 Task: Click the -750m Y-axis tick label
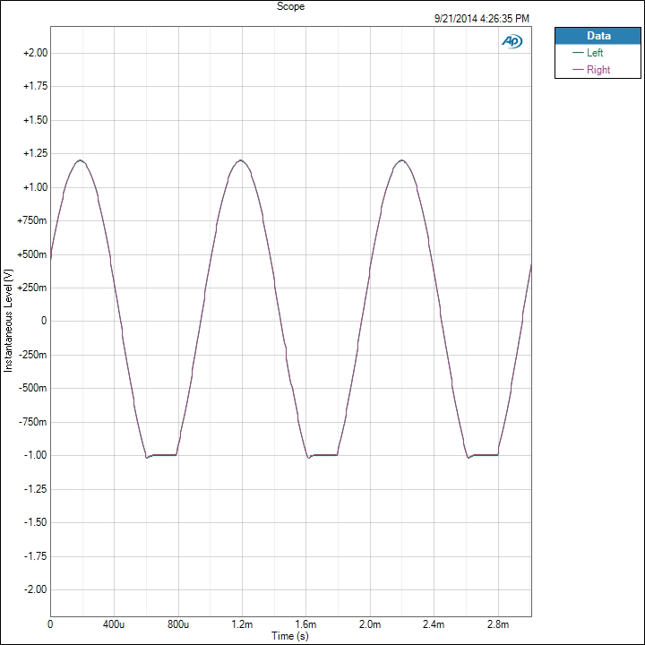pyautogui.click(x=33, y=422)
